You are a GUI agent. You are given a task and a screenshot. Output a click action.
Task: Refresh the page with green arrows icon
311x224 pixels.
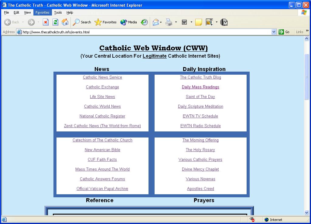[55, 22]
